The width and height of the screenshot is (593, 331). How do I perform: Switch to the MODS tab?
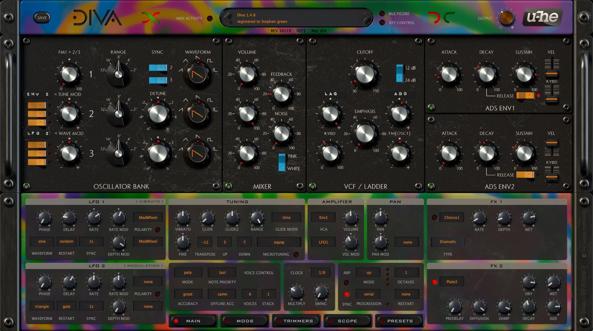click(245, 321)
